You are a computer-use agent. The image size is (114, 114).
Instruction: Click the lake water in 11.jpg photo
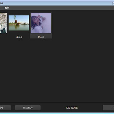tap(19, 28)
